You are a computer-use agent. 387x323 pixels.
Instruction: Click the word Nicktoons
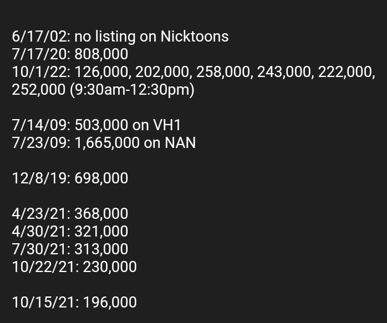point(195,37)
